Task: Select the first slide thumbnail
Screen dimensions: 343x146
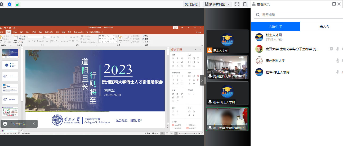Action: (x=10, y=53)
